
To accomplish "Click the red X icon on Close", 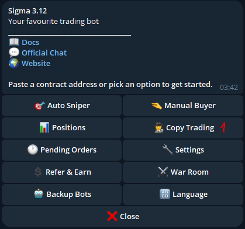I will [x=112, y=216].
